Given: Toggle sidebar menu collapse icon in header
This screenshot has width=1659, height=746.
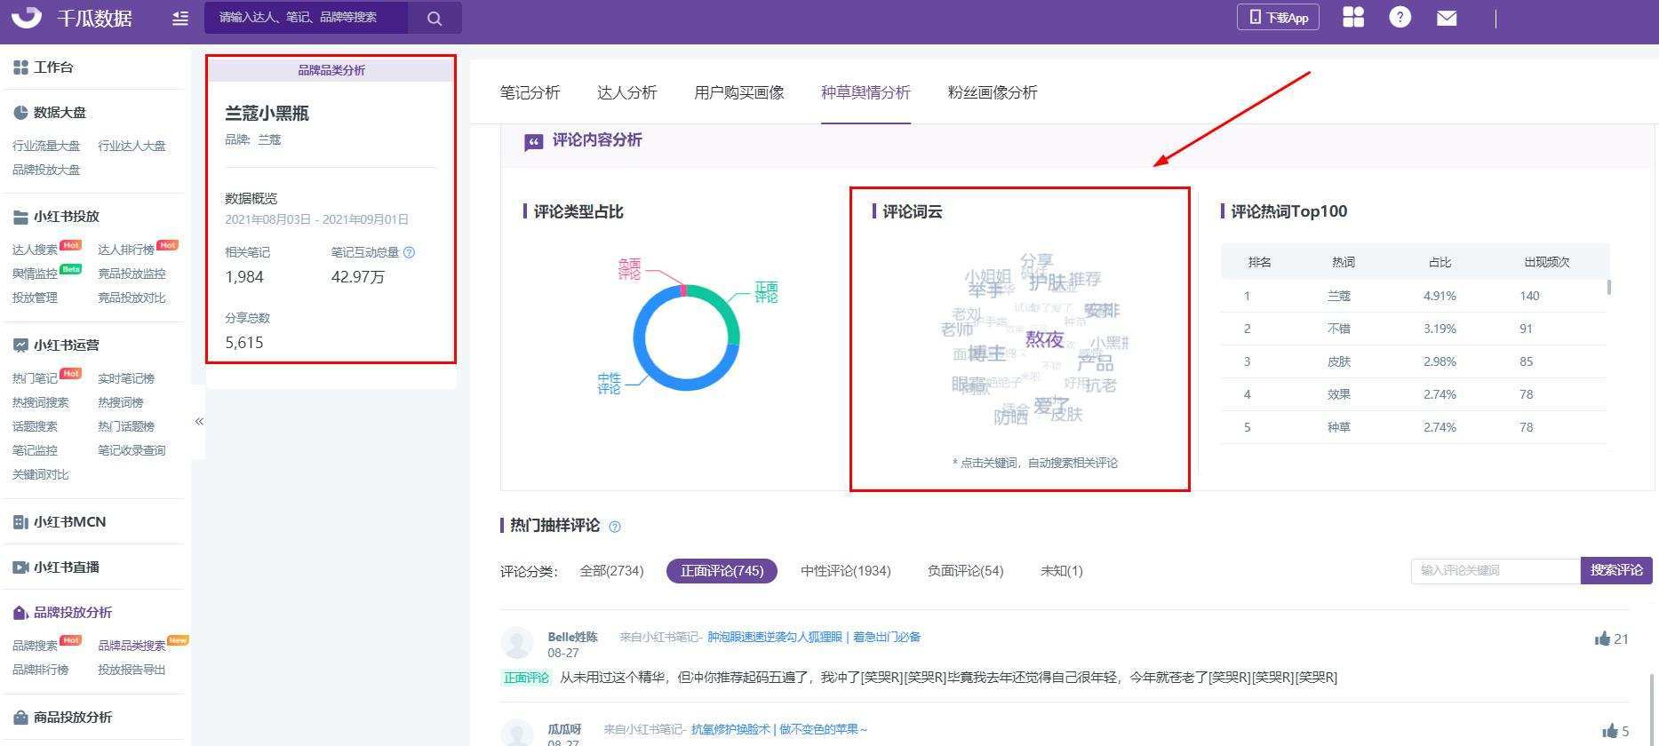Looking at the screenshot, I should pyautogui.click(x=180, y=18).
